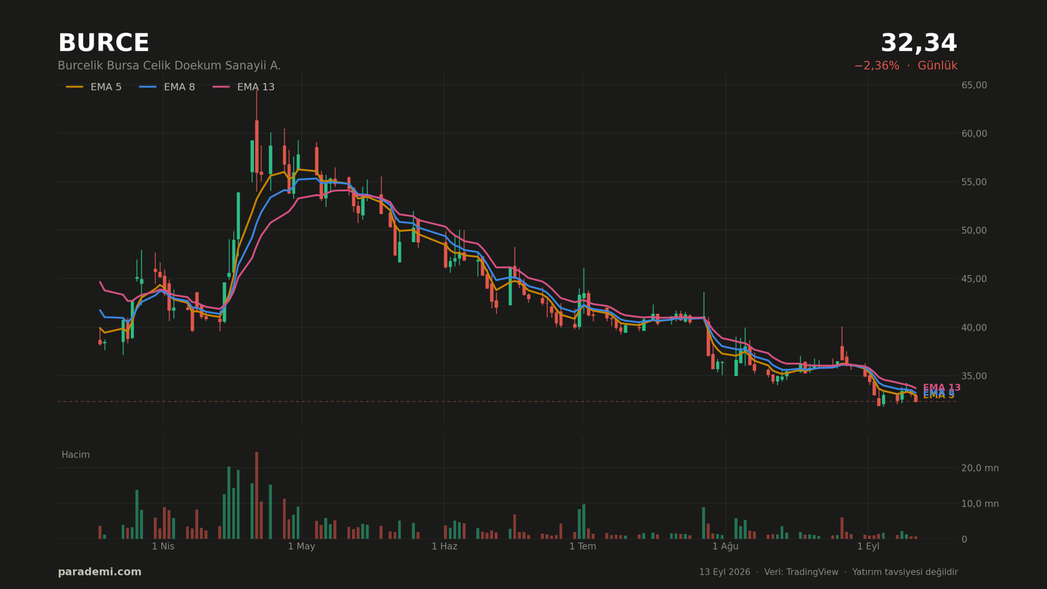
Task: Select the 'EMA 5' legend label
Action: (106, 87)
